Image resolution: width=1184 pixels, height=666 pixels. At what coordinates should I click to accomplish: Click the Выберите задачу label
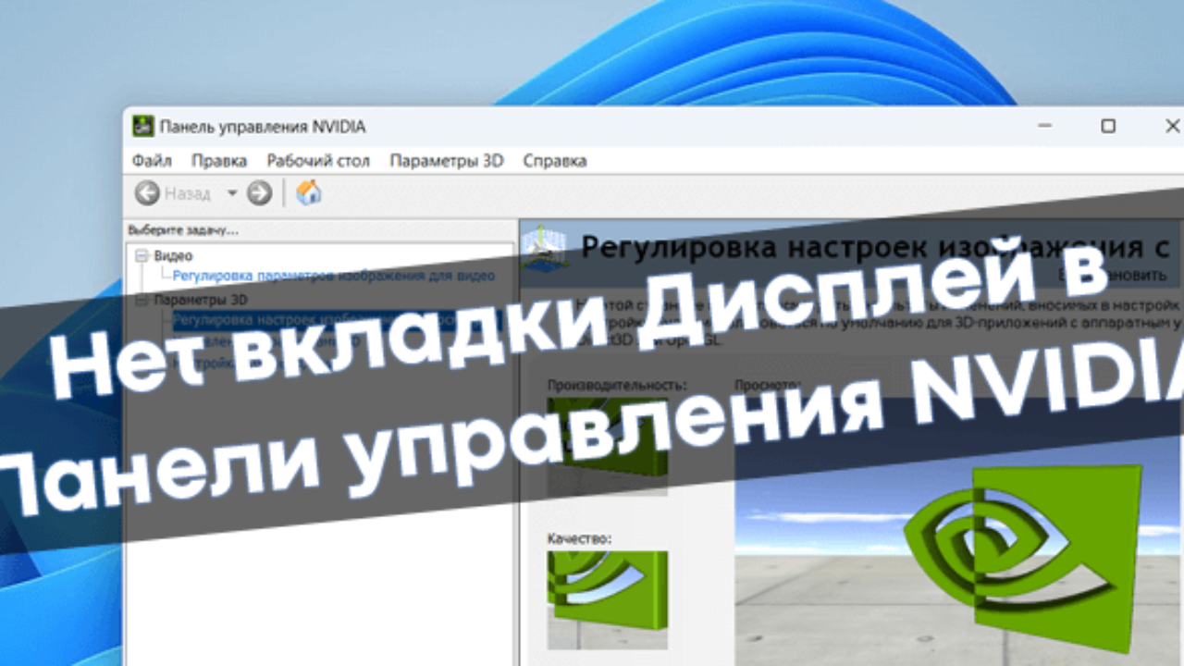click(x=183, y=228)
